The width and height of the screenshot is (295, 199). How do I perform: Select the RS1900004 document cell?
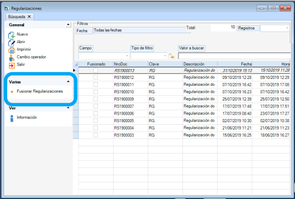[131, 128]
